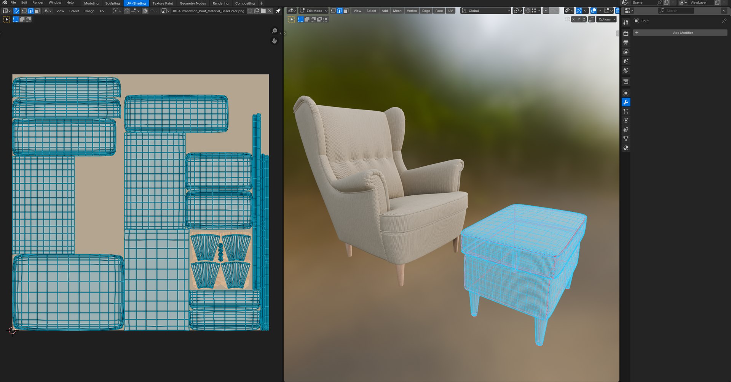Open the 3D viewport Mesh menu
Viewport: 731px width, 382px height.
(x=397, y=11)
